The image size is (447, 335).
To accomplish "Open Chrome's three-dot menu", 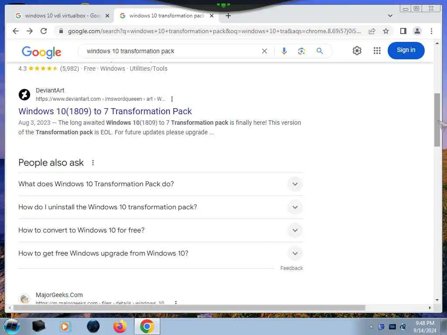I will [431, 31].
